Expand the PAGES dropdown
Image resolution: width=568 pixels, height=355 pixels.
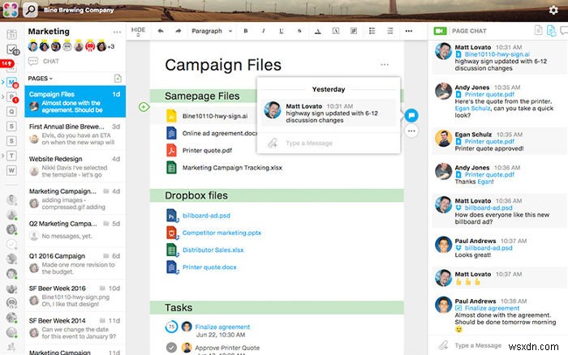click(x=41, y=79)
